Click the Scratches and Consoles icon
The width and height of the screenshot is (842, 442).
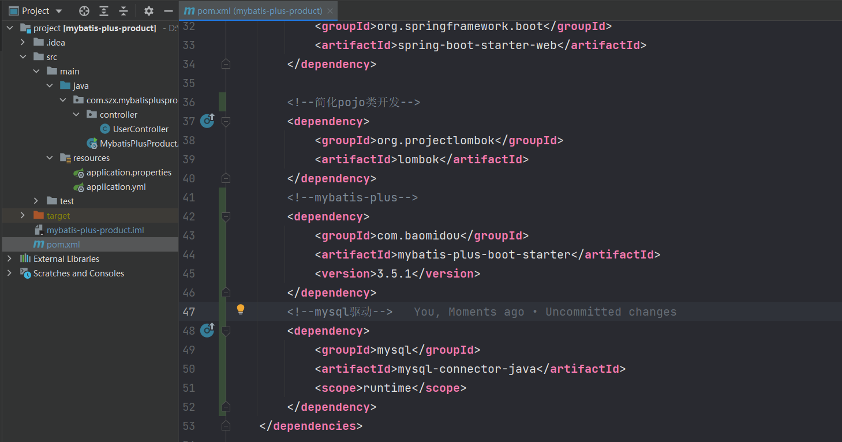coord(25,273)
